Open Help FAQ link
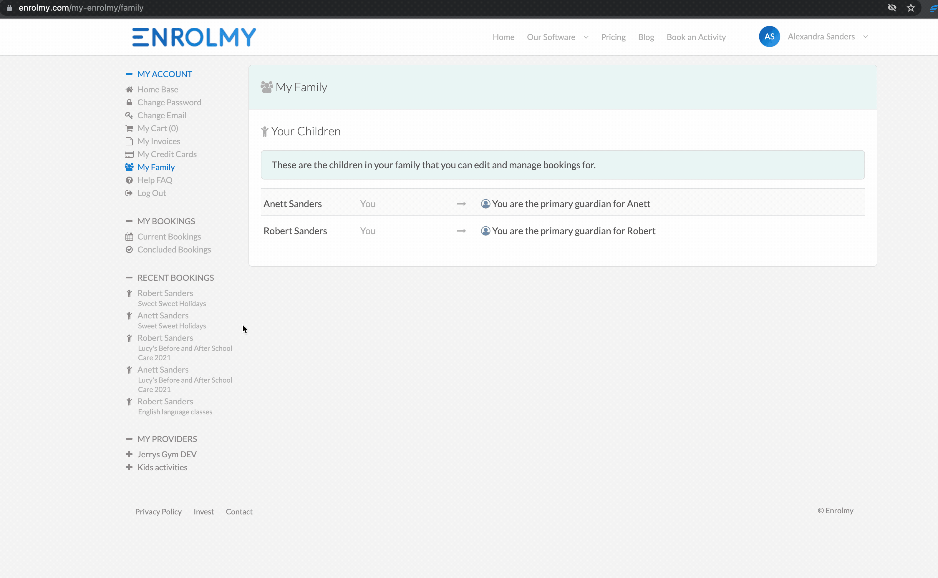 click(155, 180)
